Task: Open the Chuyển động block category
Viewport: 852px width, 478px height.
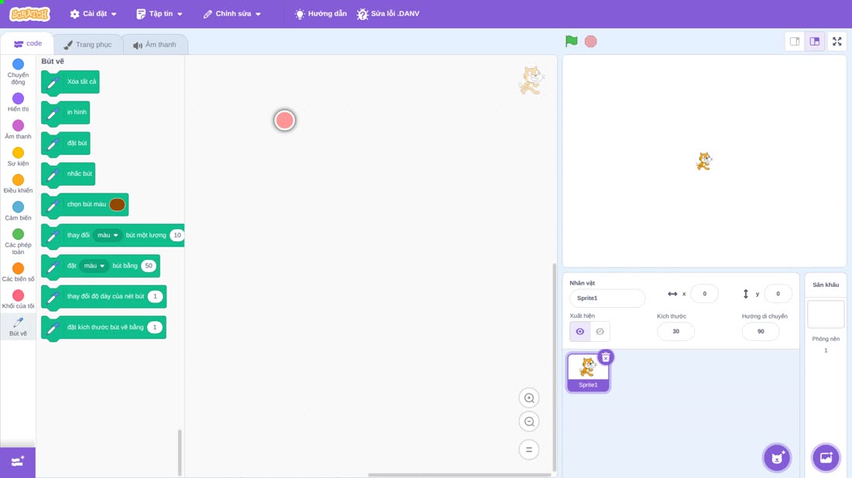Action: pyautogui.click(x=18, y=72)
